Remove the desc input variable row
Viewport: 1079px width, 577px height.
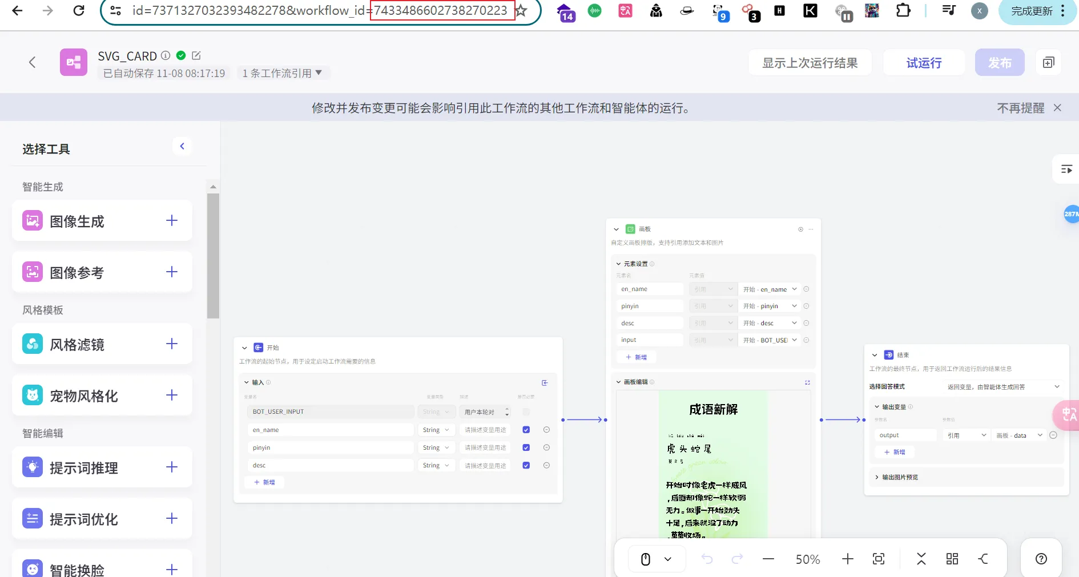click(x=546, y=465)
